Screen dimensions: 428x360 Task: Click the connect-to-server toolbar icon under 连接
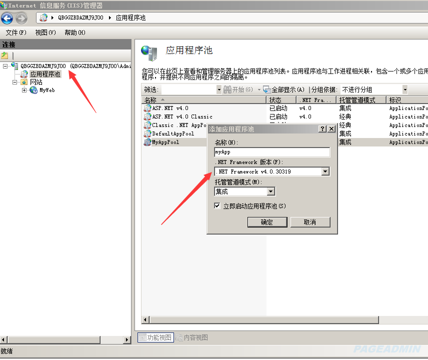click(4, 55)
